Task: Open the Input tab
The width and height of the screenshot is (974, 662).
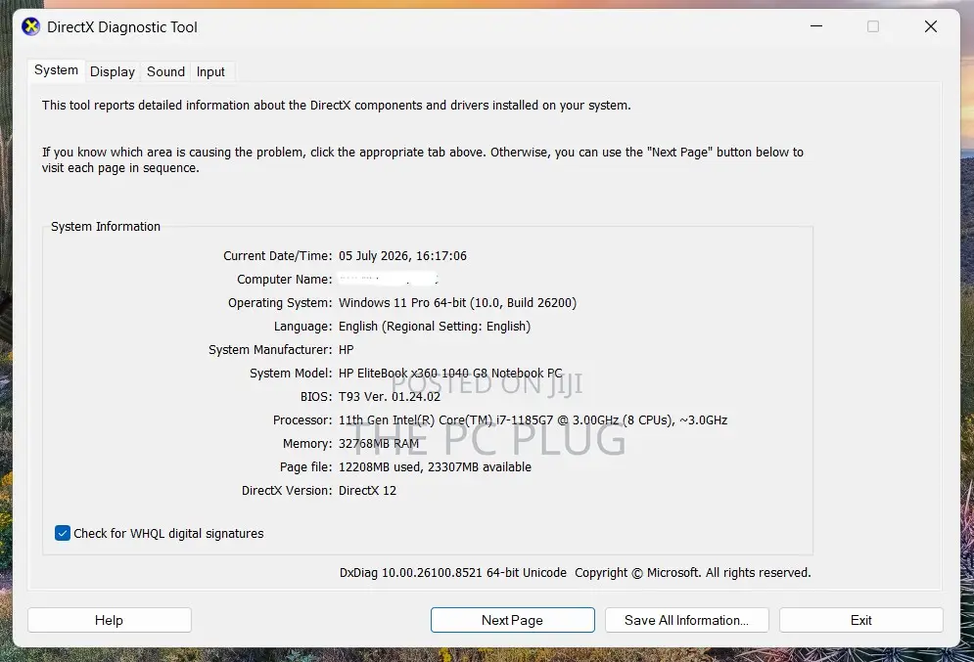Action: pos(210,72)
